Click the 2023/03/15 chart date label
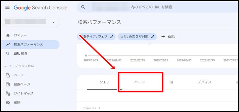 208,60
